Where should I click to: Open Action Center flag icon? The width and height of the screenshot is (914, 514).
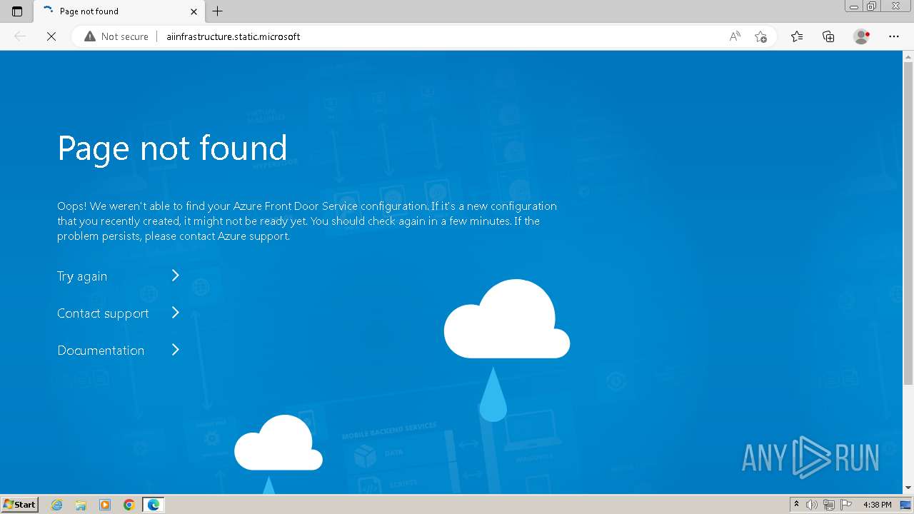coord(846,505)
